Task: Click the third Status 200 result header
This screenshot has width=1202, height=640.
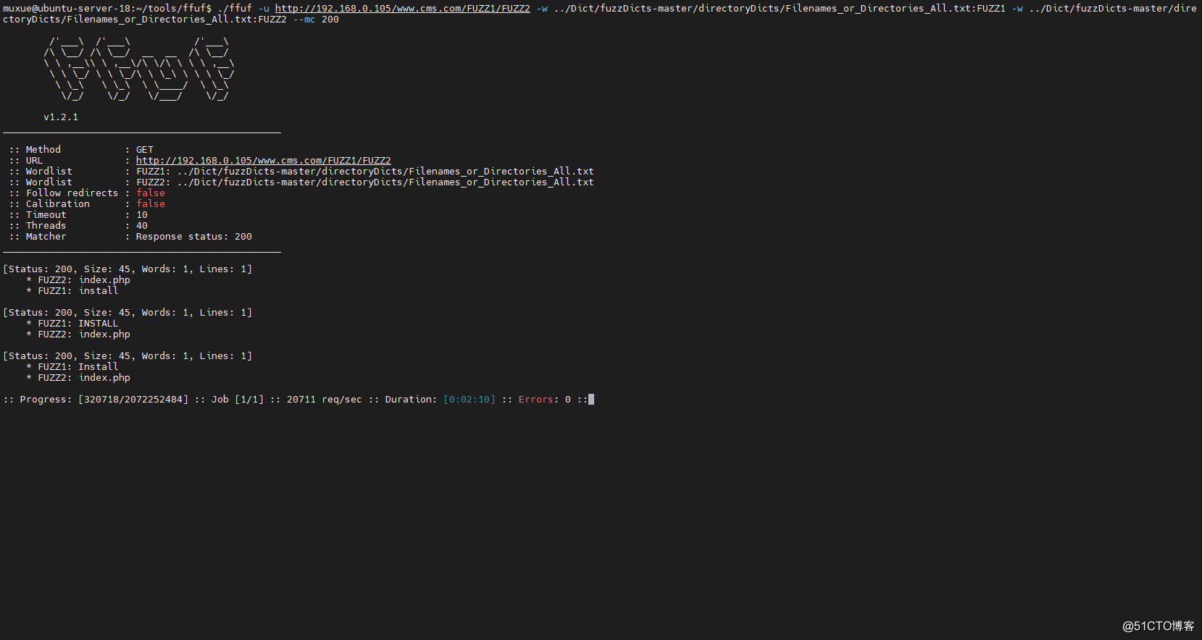Action: click(128, 356)
